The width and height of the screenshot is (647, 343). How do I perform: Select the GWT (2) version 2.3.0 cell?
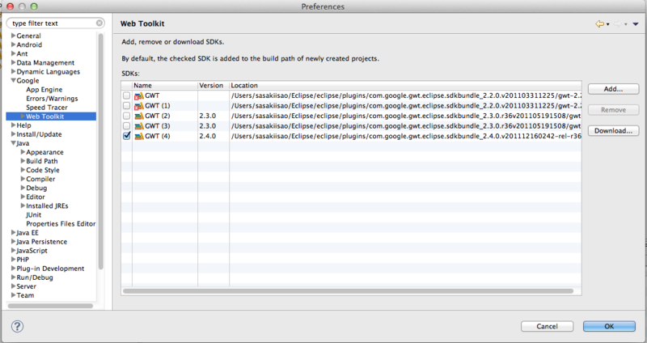click(214, 116)
